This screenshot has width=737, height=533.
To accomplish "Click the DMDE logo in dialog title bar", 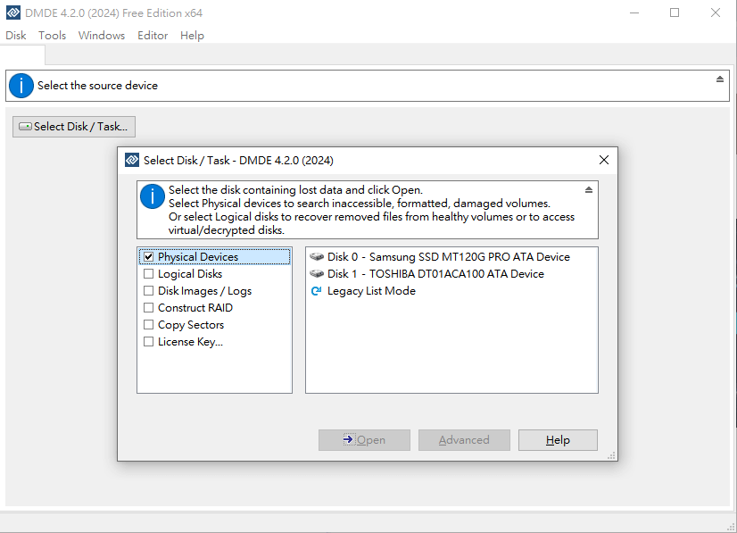I will [132, 160].
